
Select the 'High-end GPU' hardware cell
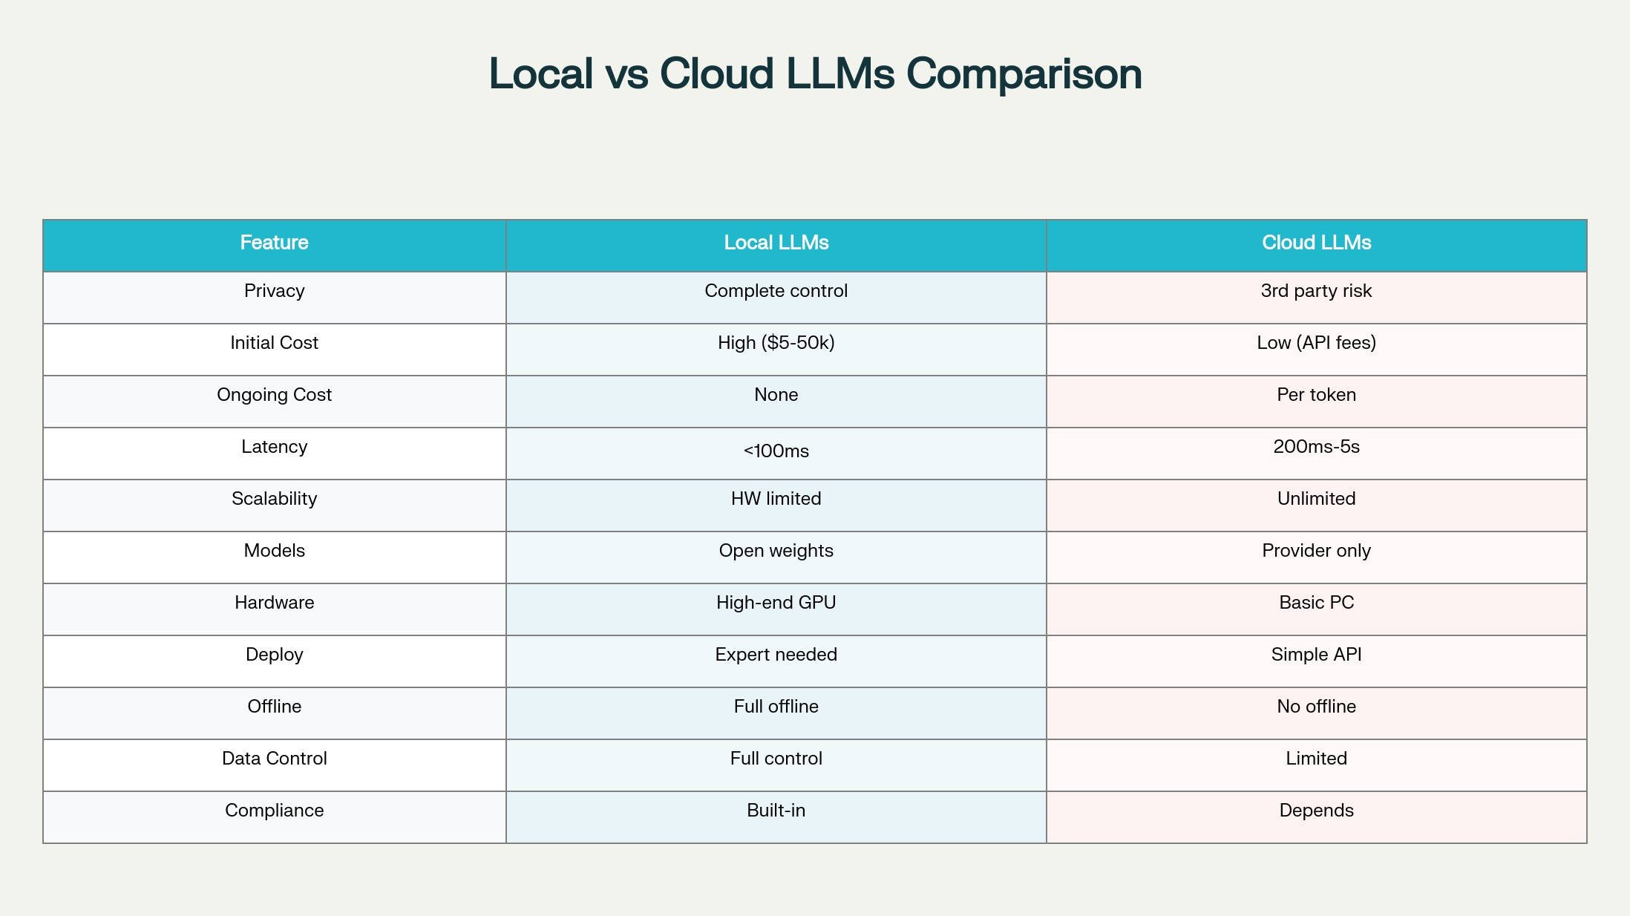[x=776, y=603]
